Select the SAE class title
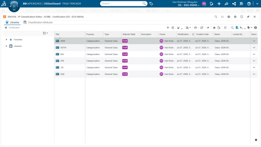This screenshot has width=261, height=147. (62, 74)
